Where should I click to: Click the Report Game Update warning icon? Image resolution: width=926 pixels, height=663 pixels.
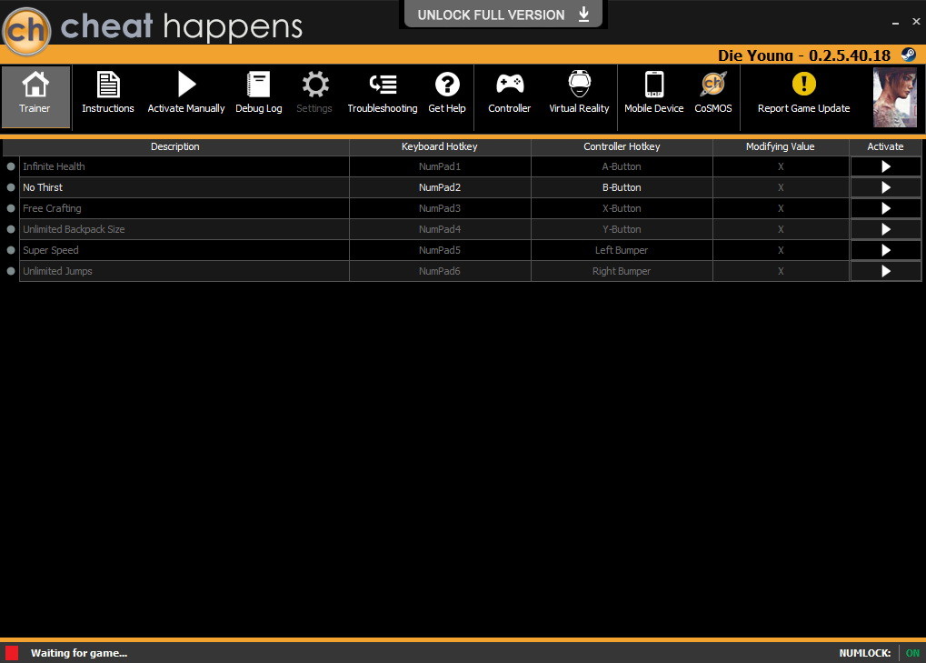[803, 84]
